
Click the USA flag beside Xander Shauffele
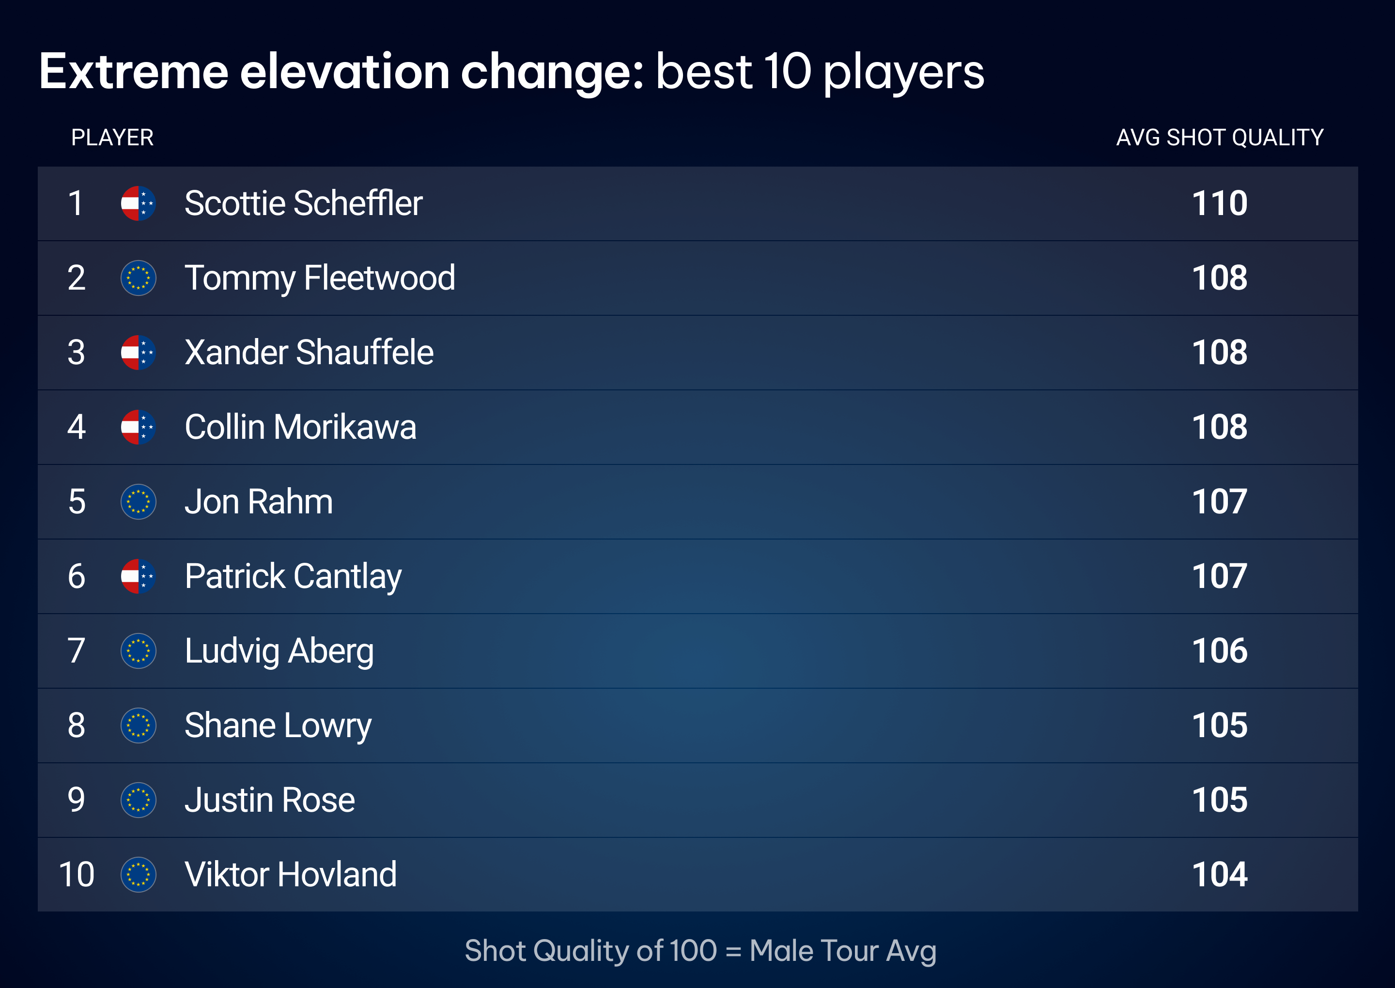pyautogui.click(x=138, y=352)
